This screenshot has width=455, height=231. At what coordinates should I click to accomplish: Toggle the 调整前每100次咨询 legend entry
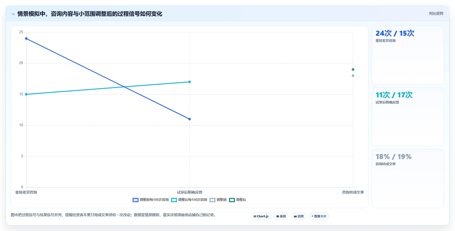click(151, 200)
